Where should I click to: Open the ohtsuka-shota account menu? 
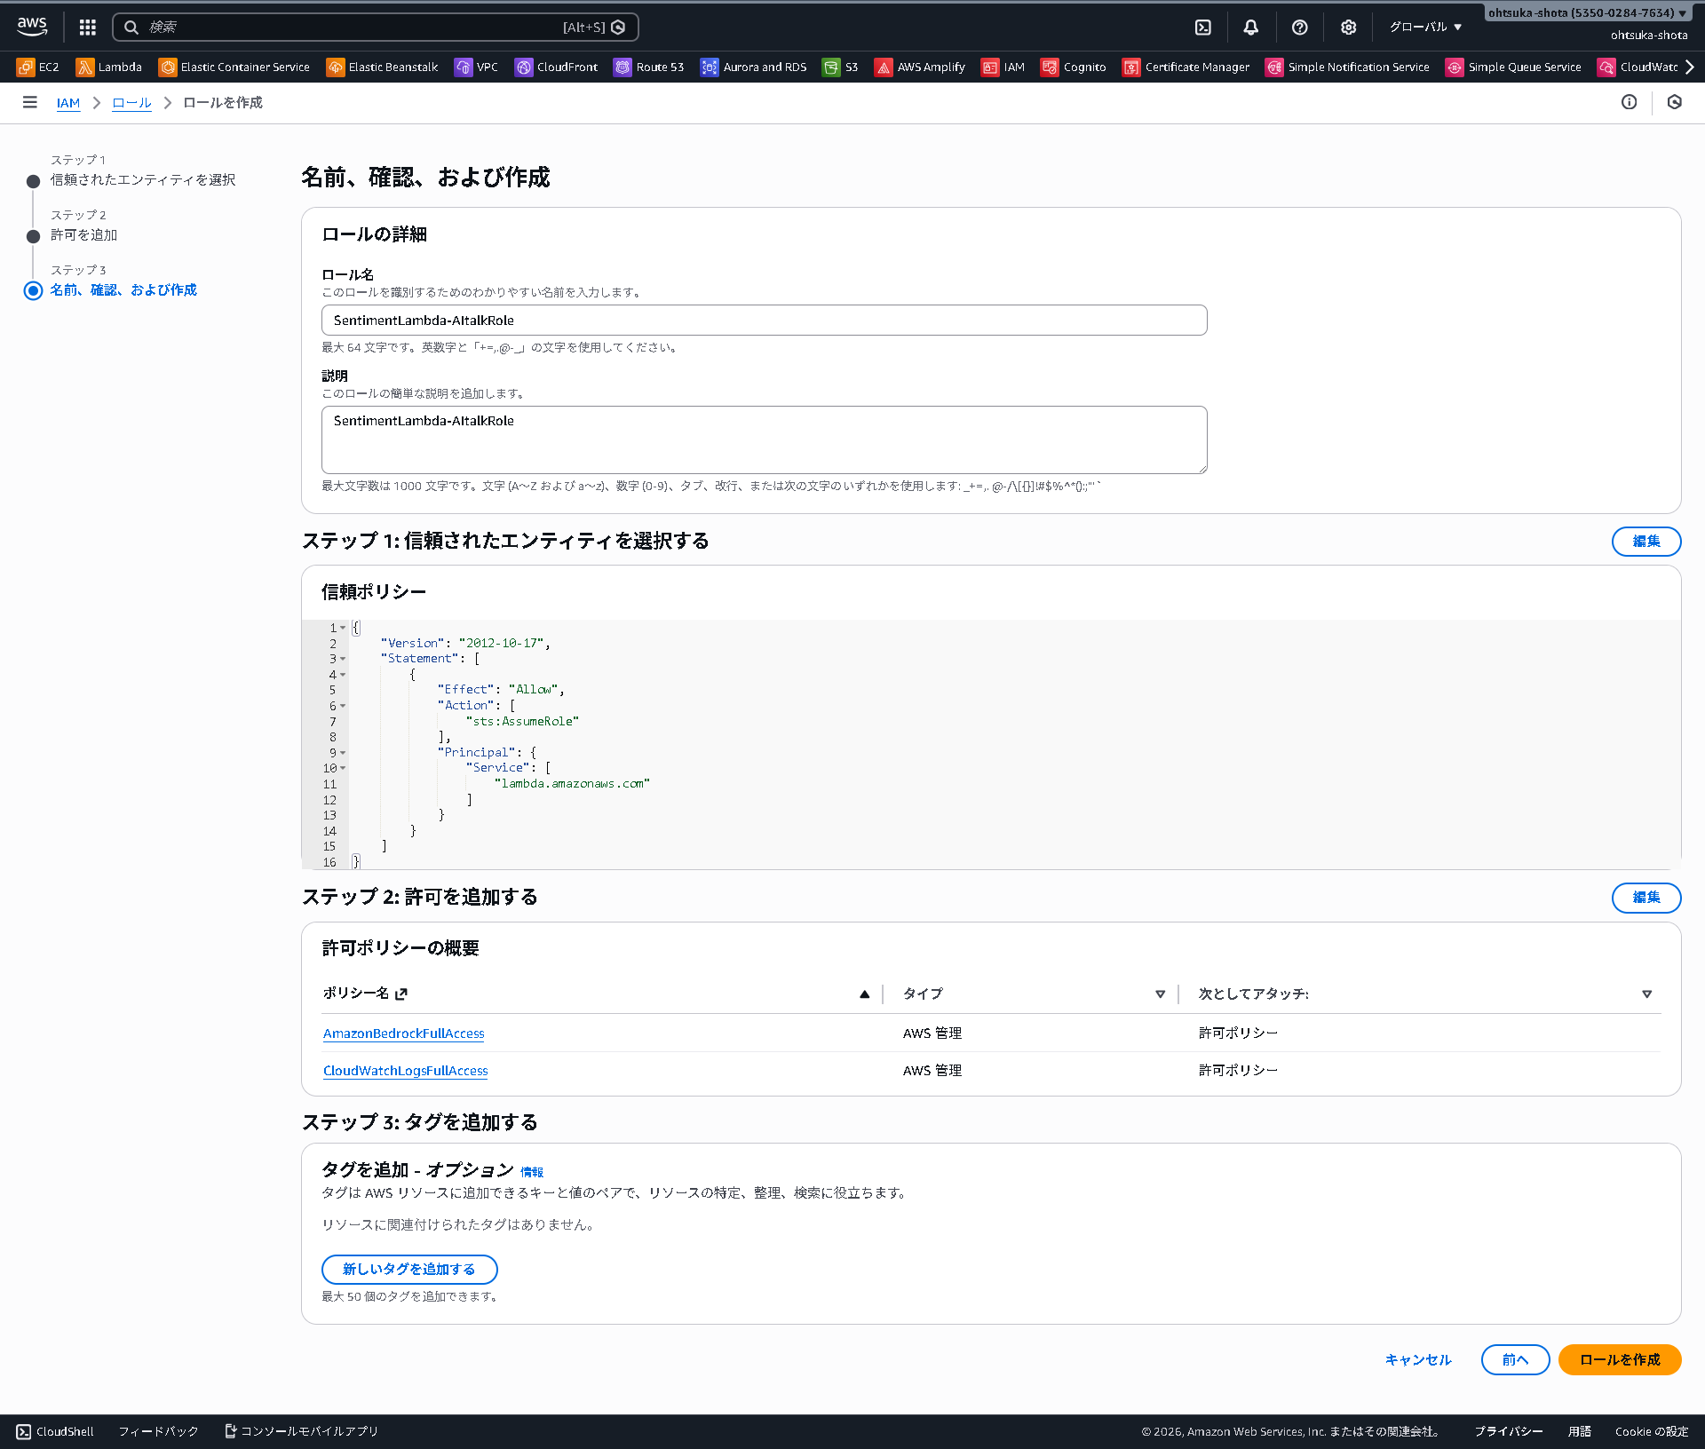1589,12
